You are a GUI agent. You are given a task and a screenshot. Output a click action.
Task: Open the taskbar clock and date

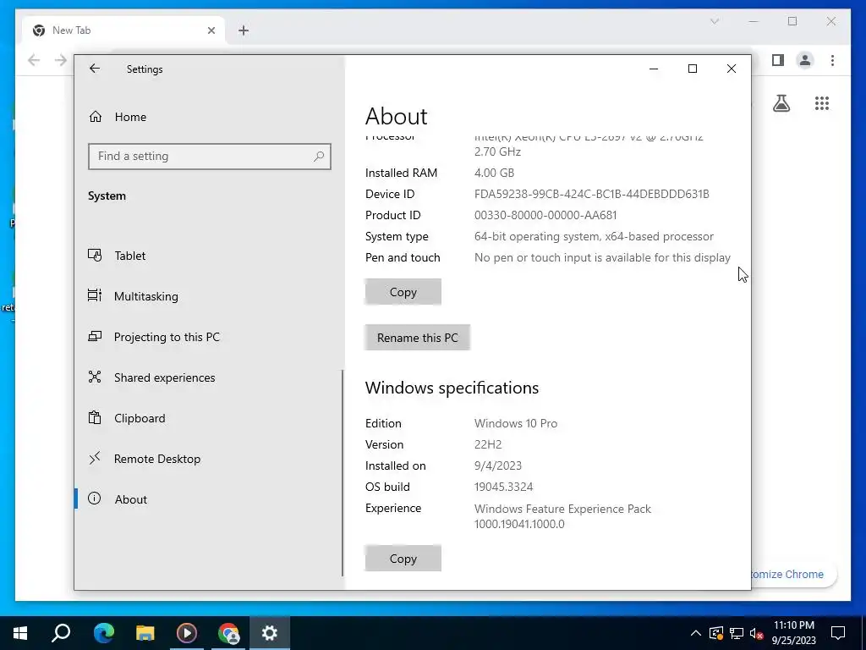[793, 633]
